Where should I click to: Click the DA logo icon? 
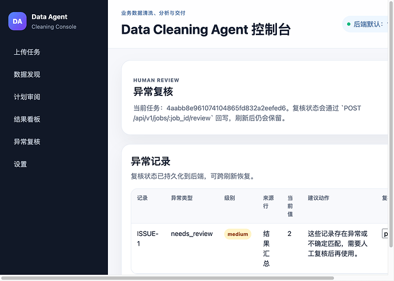(17, 21)
